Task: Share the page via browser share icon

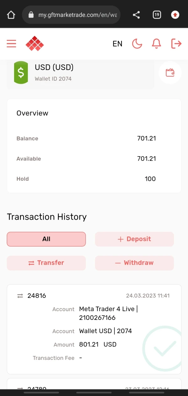Action: click(136, 15)
